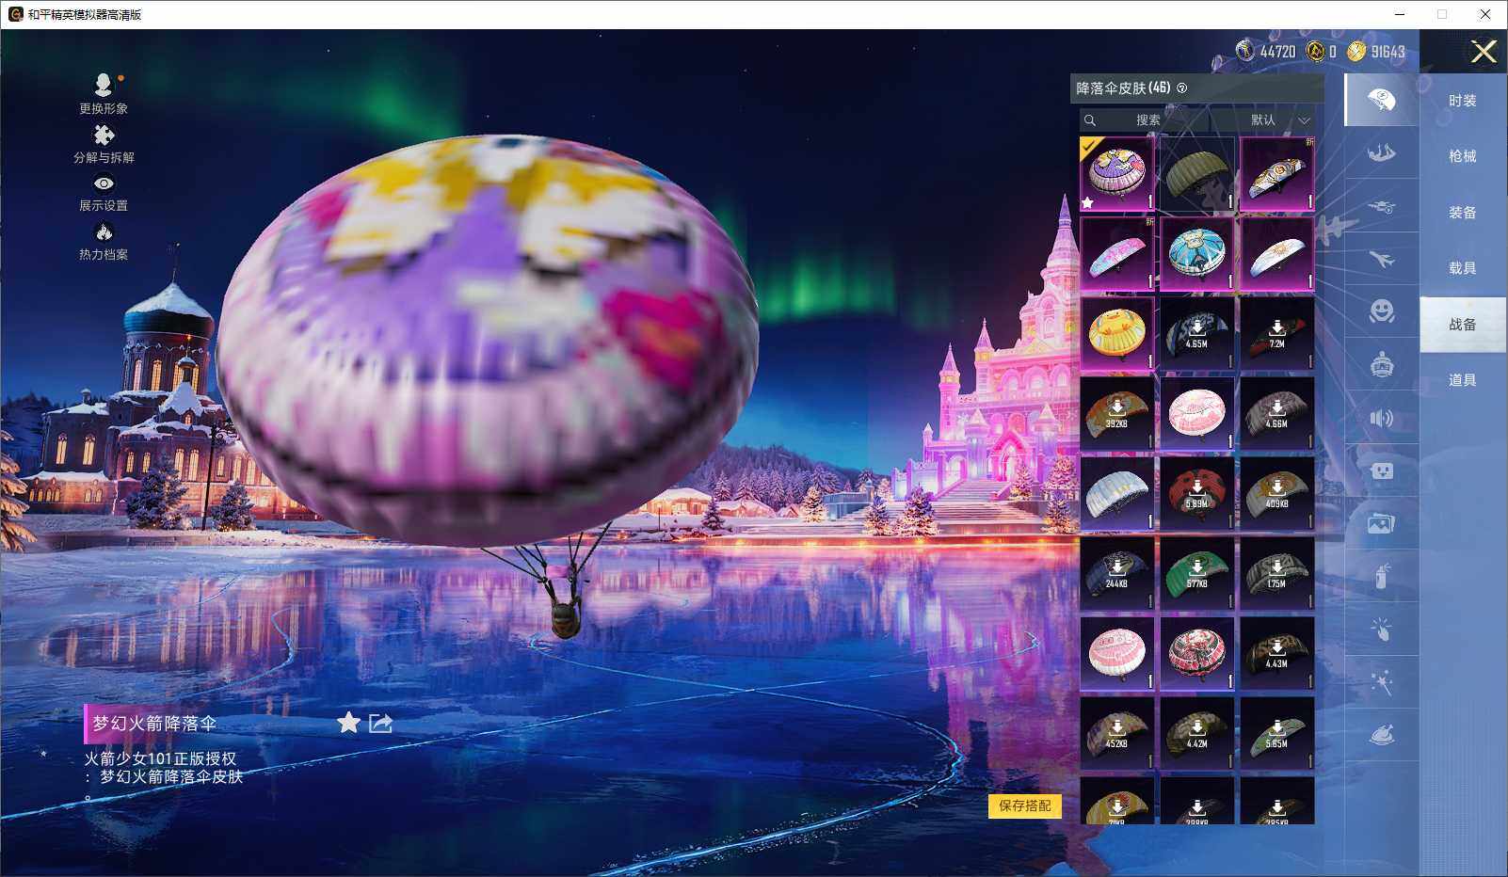Image resolution: width=1508 pixels, height=877 pixels.
Task: Download the 4.42M parachute skin
Action: click(x=1196, y=733)
